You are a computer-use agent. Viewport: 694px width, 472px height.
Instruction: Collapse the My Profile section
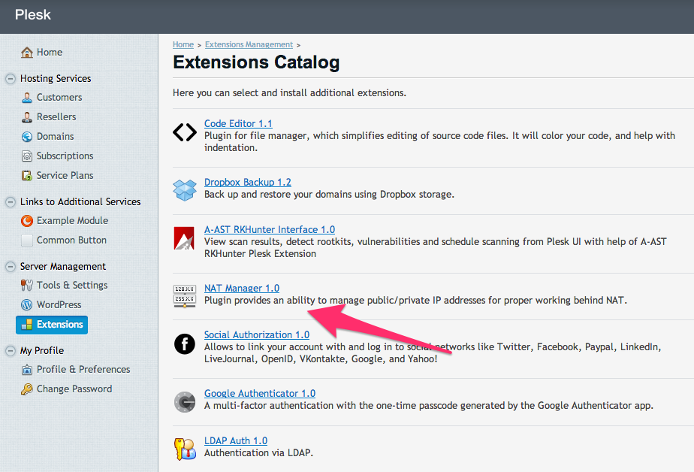11,351
